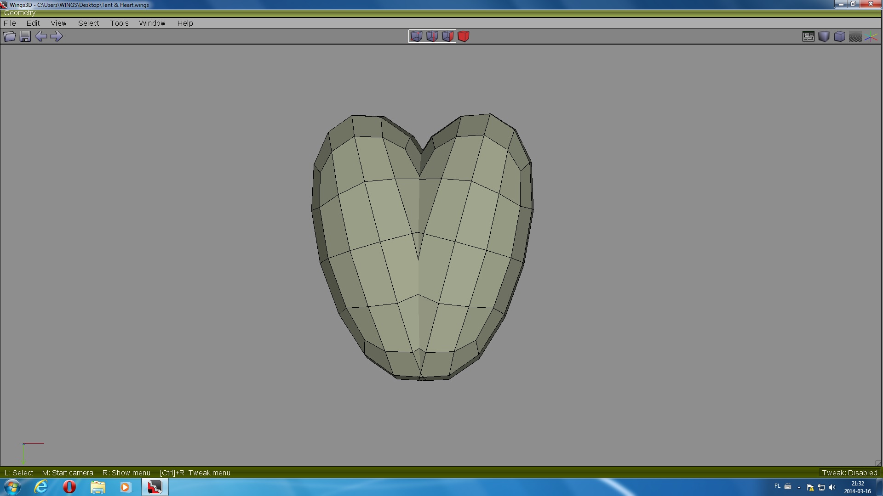Toggle the colored axes display
The width and height of the screenshot is (883, 496).
click(x=871, y=36)
